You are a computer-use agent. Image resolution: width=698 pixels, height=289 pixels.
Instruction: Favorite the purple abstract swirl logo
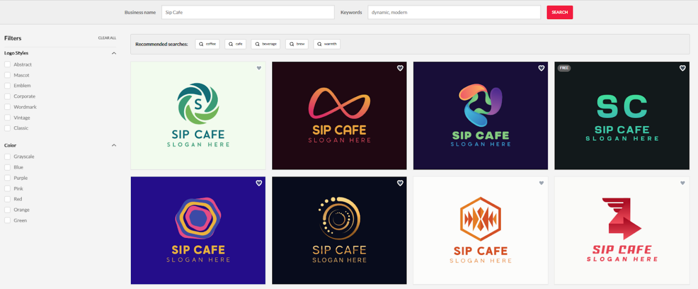tap(541, 68)
